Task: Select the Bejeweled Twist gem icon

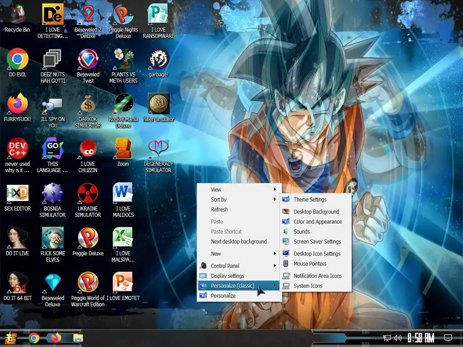Action: [88, 59]
